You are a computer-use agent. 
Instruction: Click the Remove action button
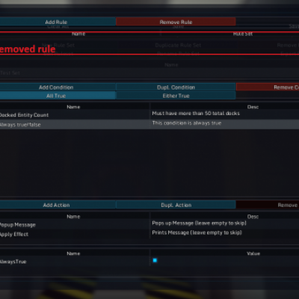coord(268,205)
